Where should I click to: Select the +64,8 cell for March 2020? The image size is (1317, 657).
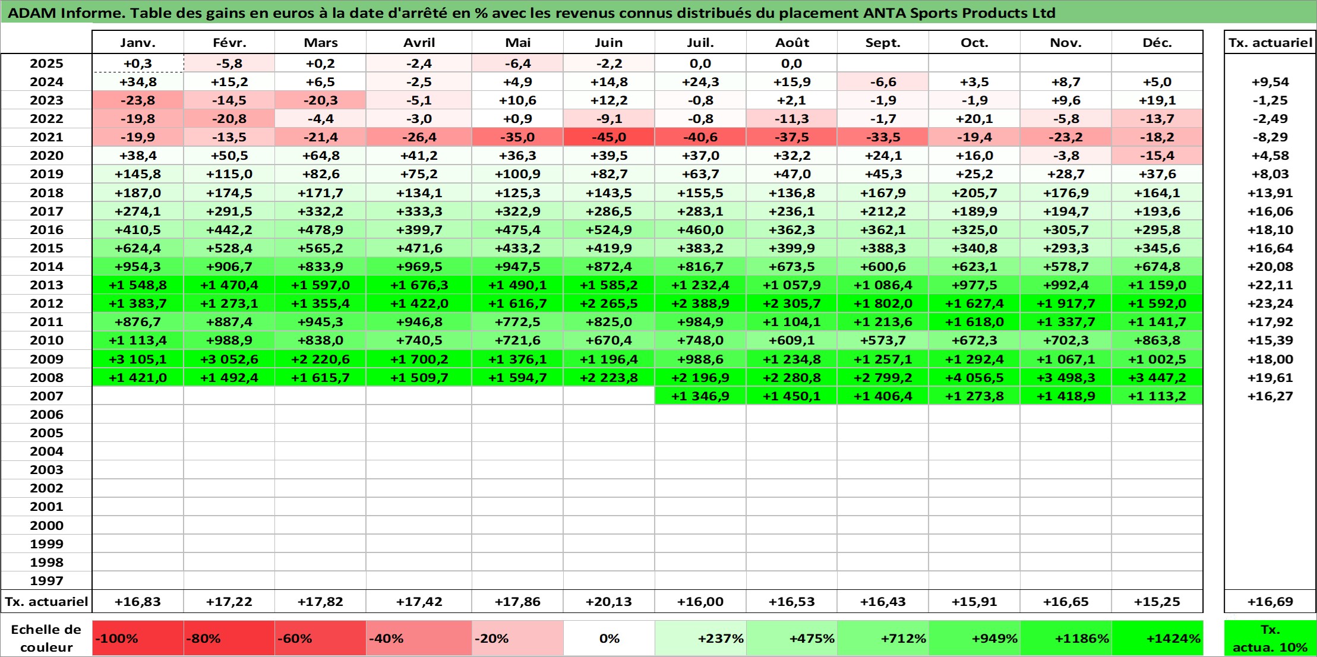(x=321, y=156)
